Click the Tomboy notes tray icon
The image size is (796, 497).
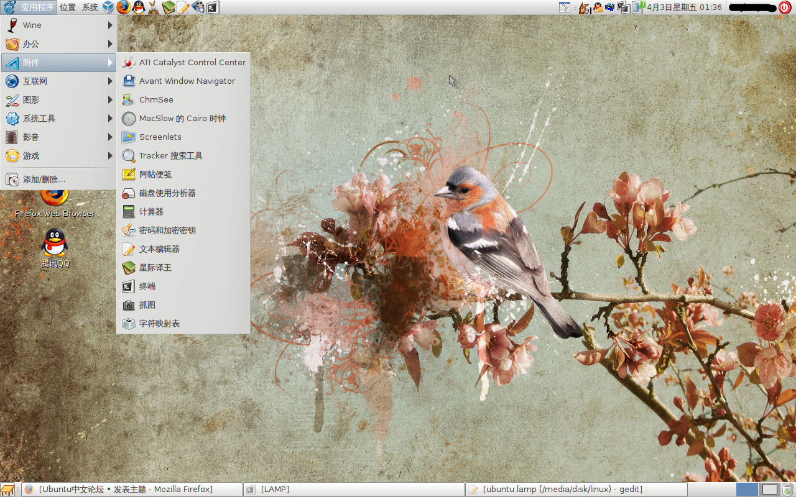click(x=564, y=7)
